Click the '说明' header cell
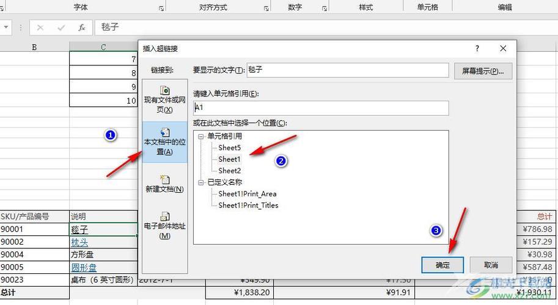The height and width of the screenshot is (305, 558). (103, 217)
